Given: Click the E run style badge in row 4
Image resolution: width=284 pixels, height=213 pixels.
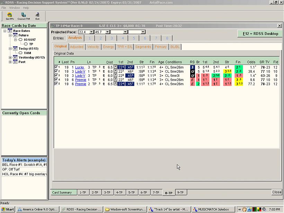Looking at the screenshot, I should 192,80.
